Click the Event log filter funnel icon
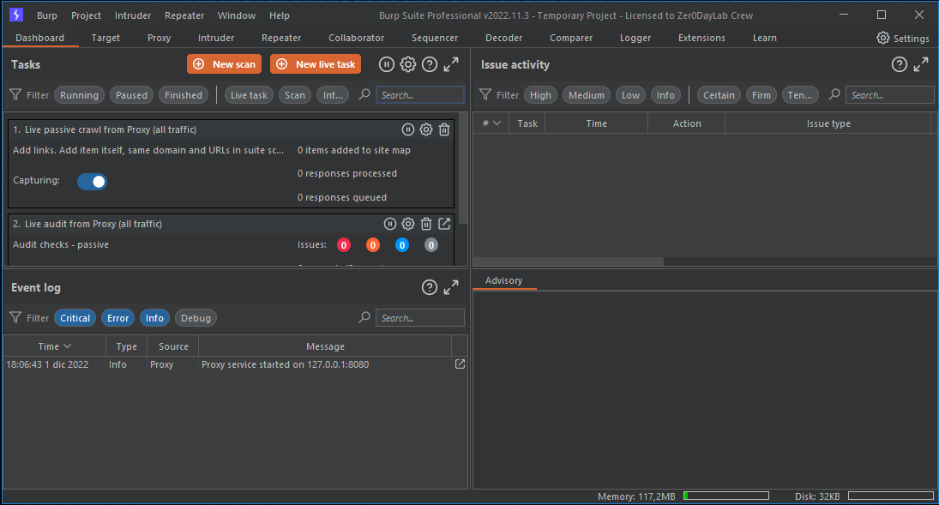The height and width of the screenshot is (505, 939). point(15,317)
